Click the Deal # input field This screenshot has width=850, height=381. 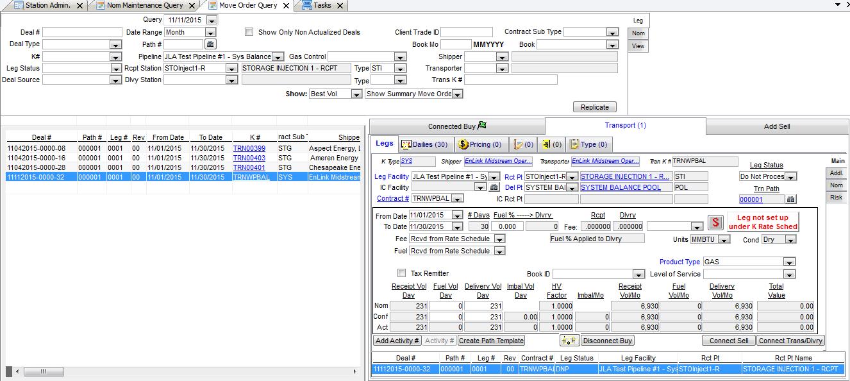click(81, 32)
